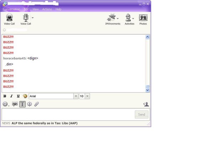The width and height of the screenshot is (221, 158).
Task: Attach a file with the paperclip icon
Action: click(36, 104)
